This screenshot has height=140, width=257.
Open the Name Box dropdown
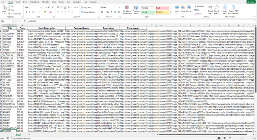[12, 21]
